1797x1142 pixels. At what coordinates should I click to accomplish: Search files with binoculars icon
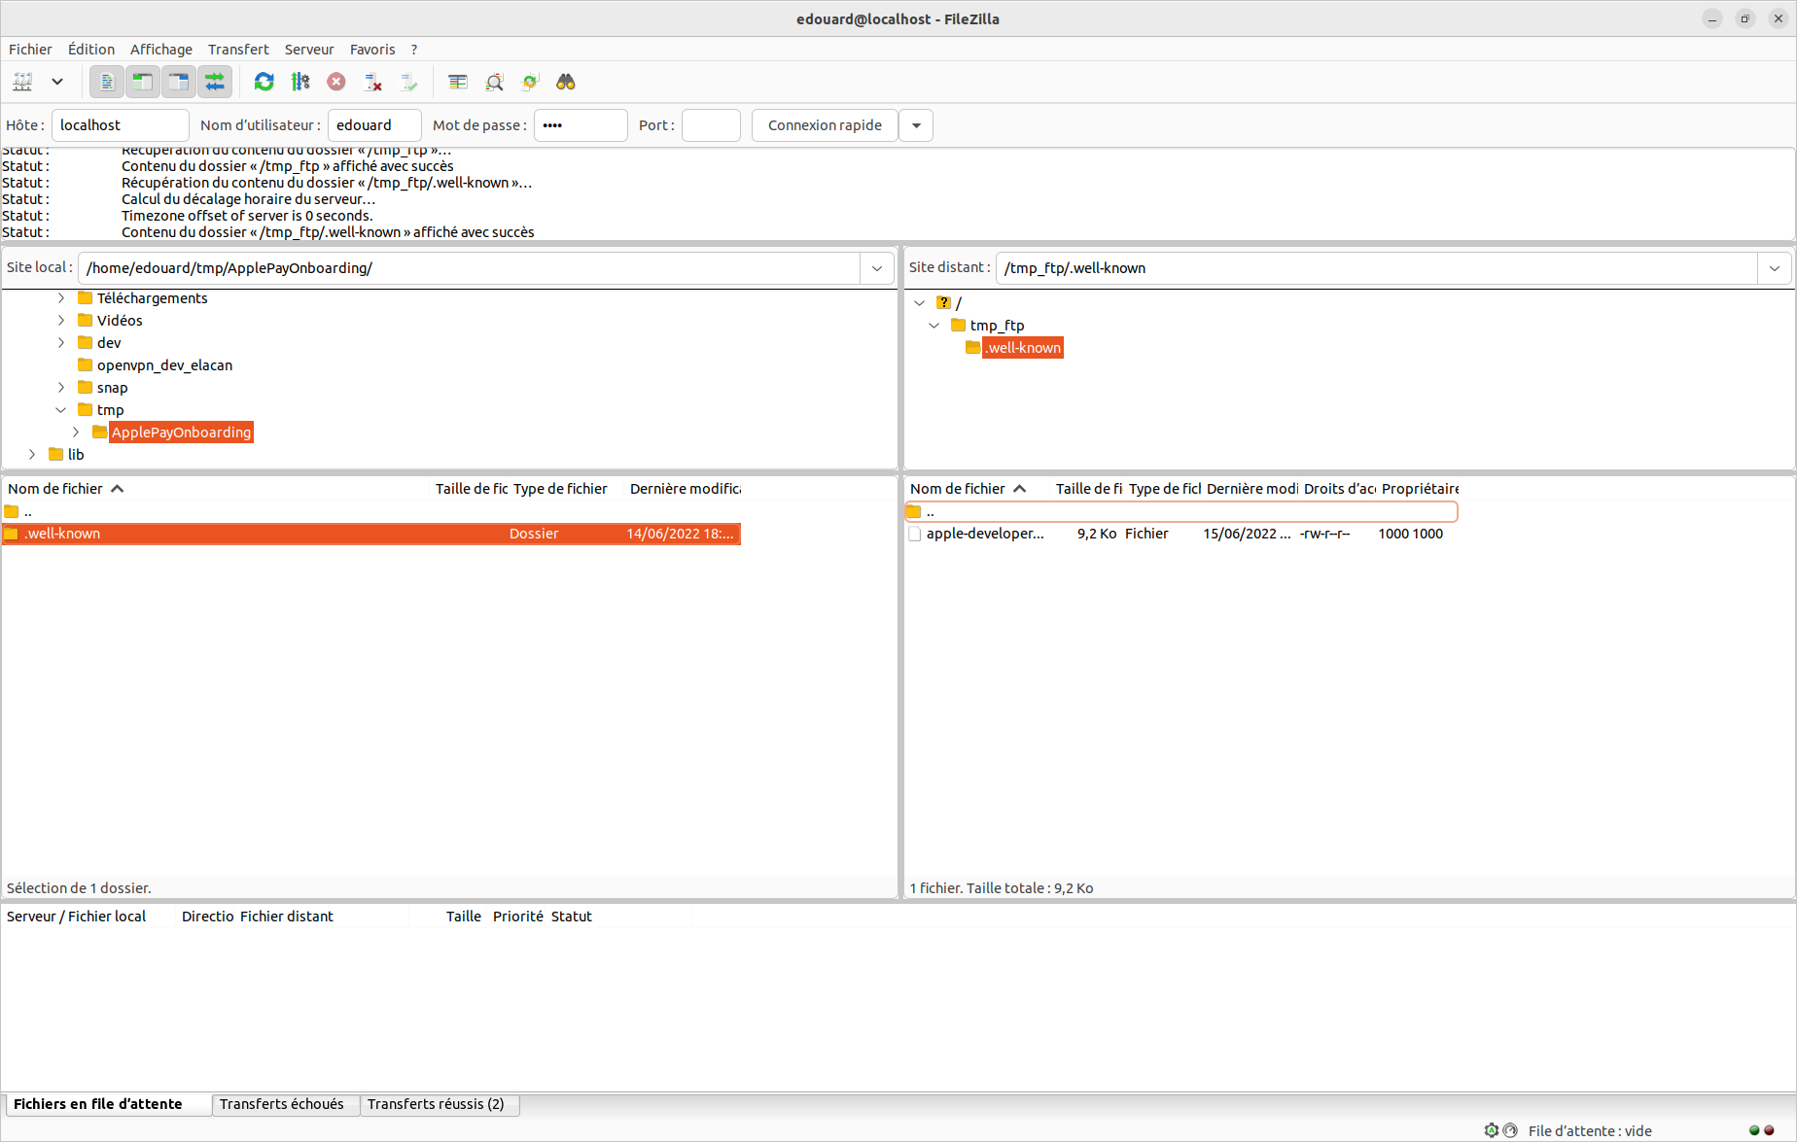coord(566,82)
